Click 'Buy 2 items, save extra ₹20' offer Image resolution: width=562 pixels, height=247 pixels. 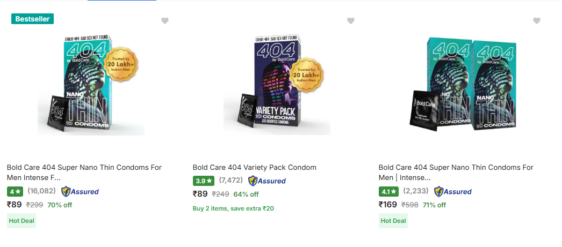[x=233, y=208]
